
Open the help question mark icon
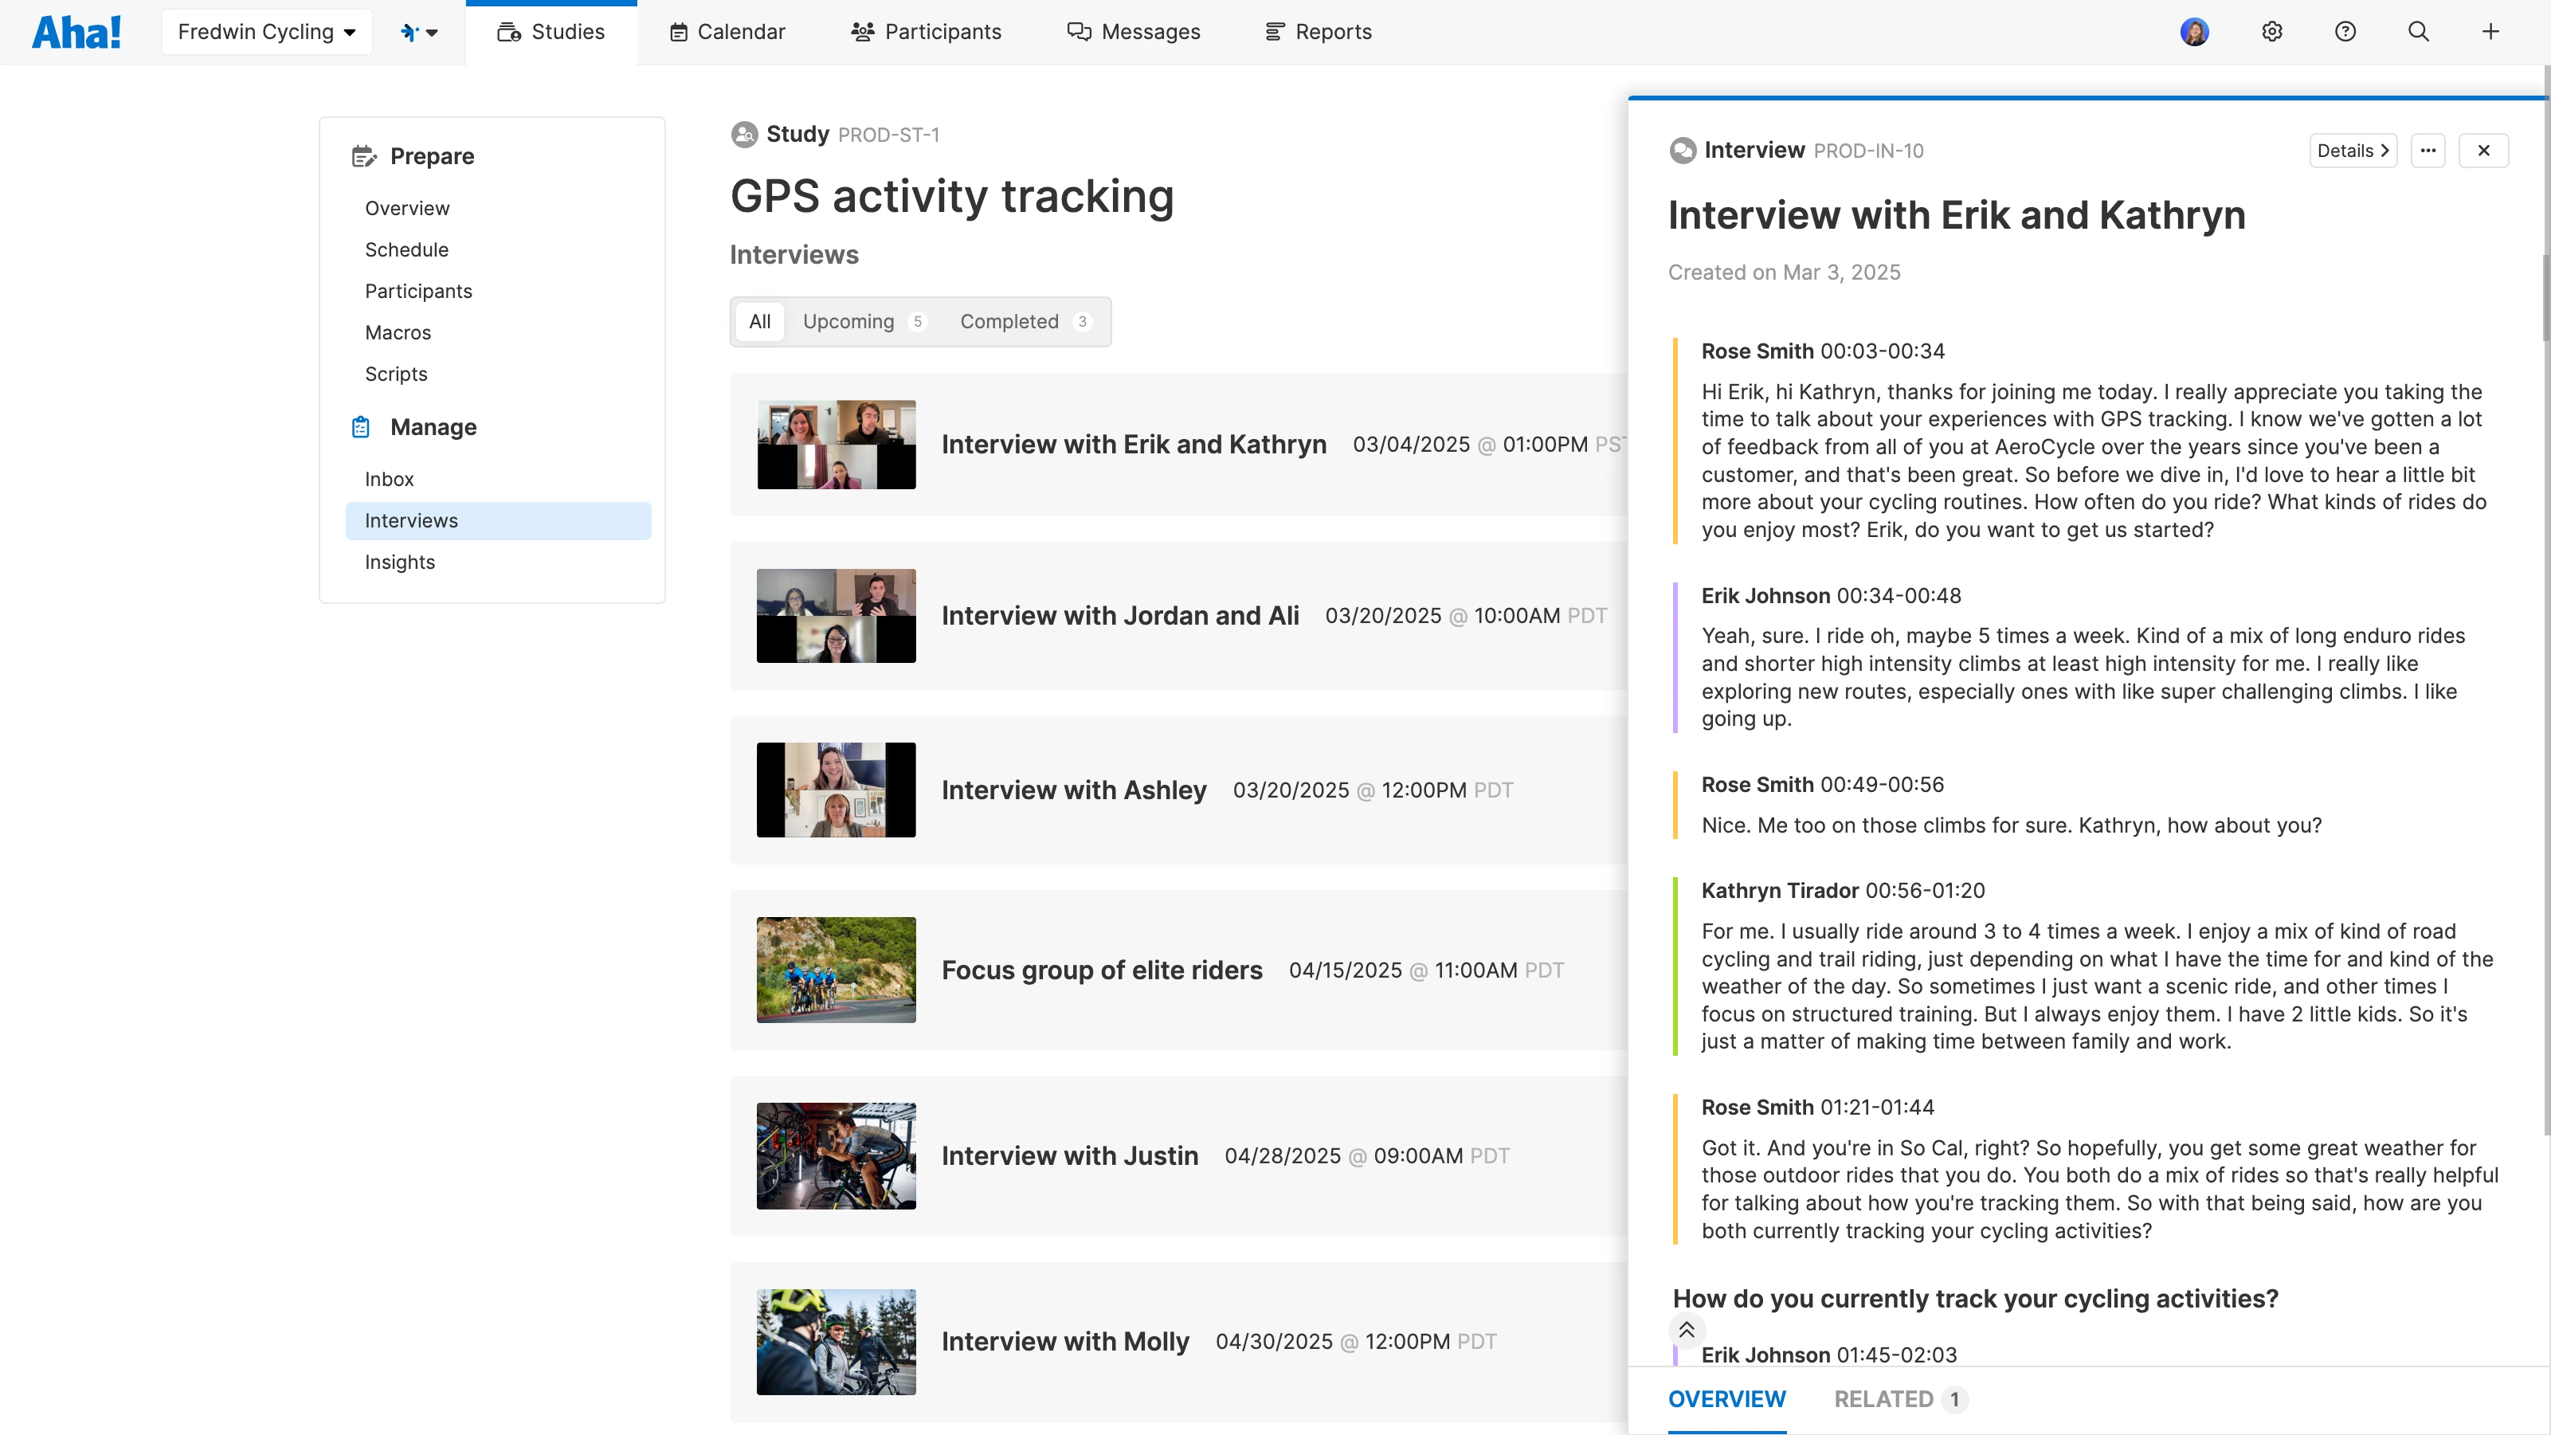click(2344, 31)
